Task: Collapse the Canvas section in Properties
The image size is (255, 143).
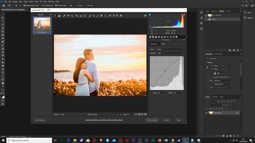Action: [206, 62]
